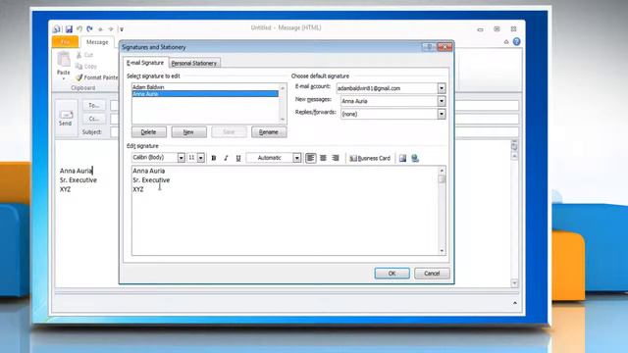Click the Cc... button in message window
The width and height of the screenshot is (628, 353).
pos(94,119)
